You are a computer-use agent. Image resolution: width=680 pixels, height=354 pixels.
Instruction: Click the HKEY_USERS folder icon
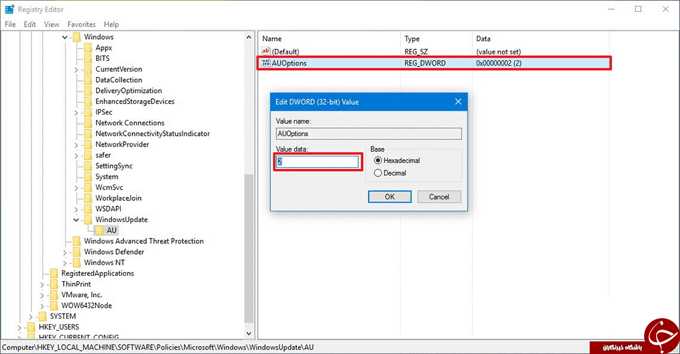(x=32, y=327)
